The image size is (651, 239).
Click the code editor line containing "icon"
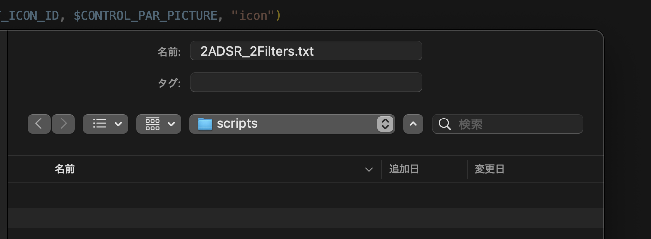click(140, 15)
